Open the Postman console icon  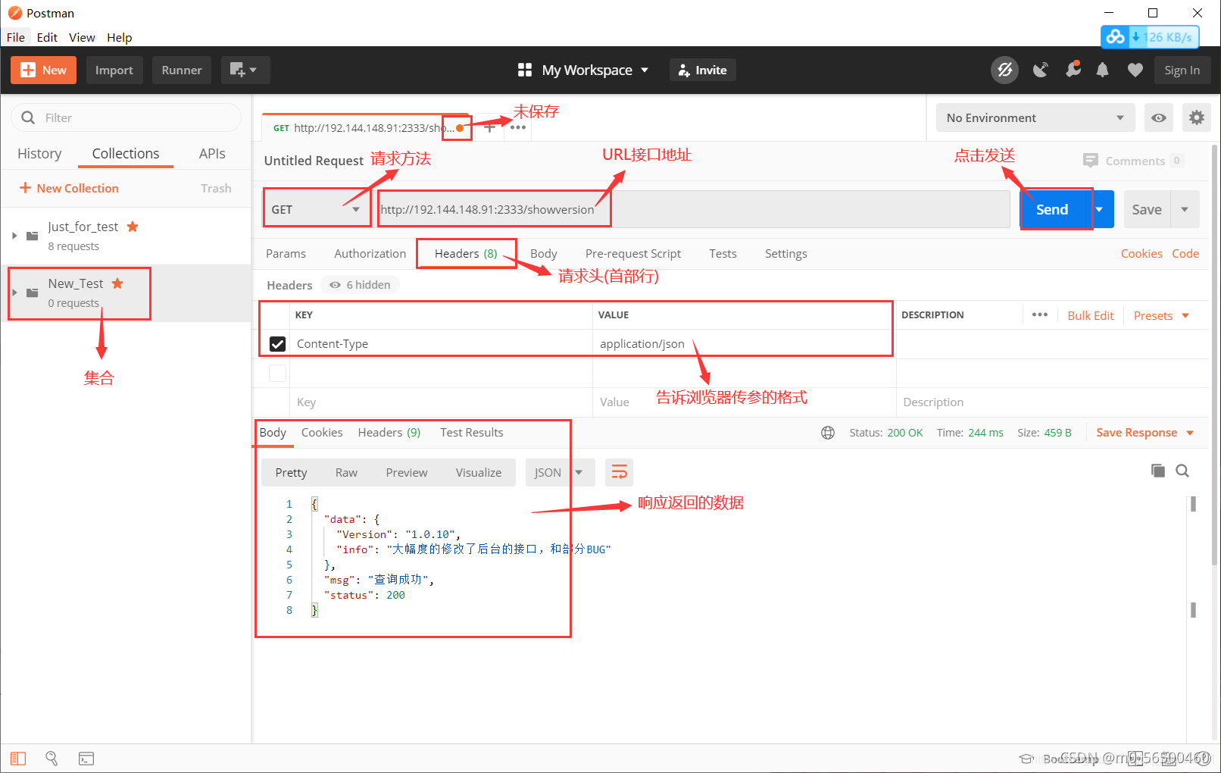click(x=86, y=759)
